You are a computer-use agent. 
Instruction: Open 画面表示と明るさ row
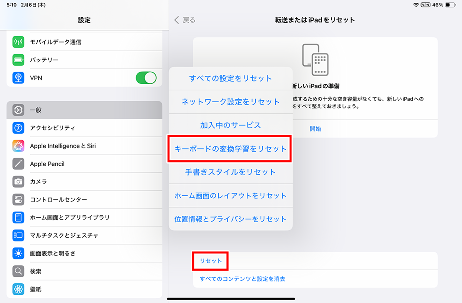84,253
